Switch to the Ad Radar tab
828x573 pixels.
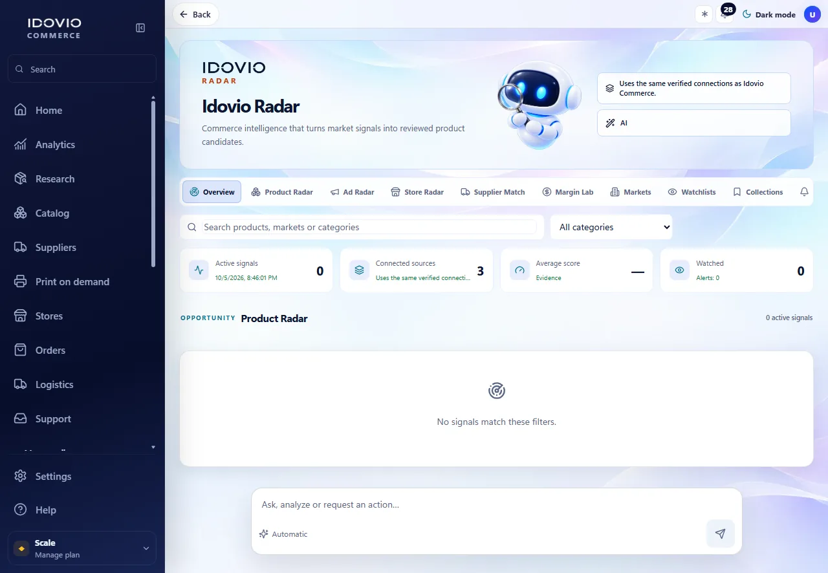click(x=353, y=192)
